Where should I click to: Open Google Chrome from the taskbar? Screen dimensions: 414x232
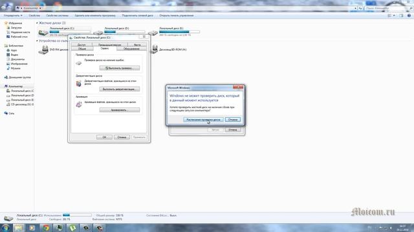[46, 227]
